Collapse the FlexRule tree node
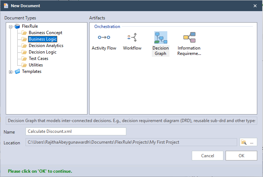Screen dimensions: 263x177 10,27
